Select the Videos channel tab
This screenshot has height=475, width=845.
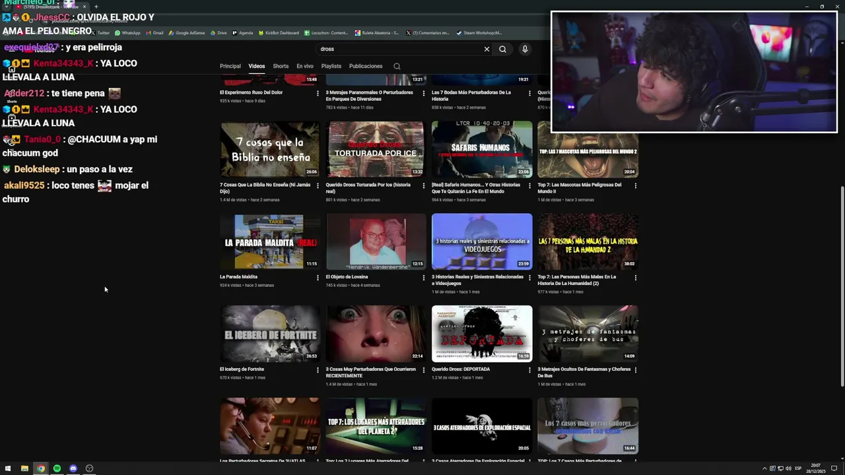tap(257, 66)
